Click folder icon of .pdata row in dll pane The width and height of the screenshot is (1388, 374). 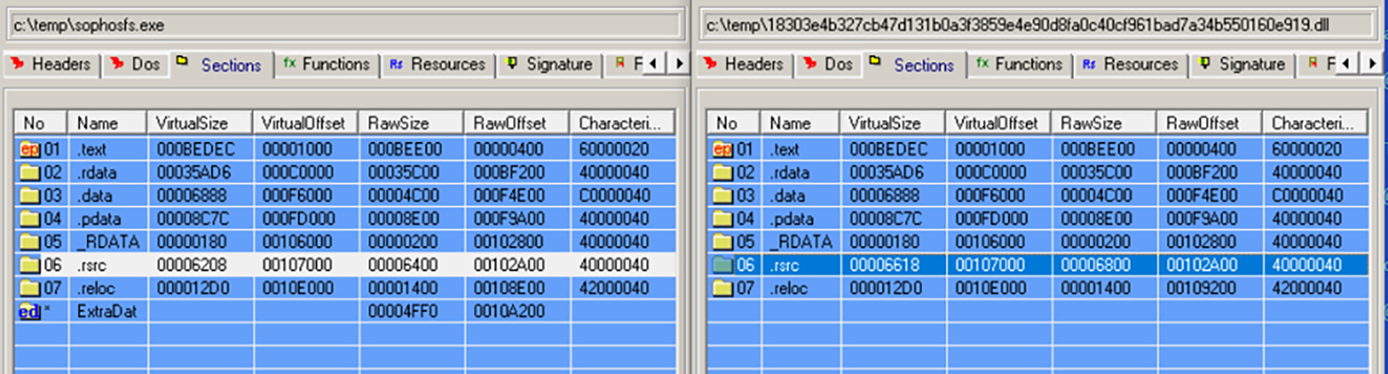[722, 218]
